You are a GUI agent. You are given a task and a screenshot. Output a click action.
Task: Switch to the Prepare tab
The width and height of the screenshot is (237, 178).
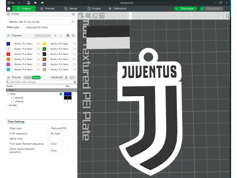click(x=24, y=8)
